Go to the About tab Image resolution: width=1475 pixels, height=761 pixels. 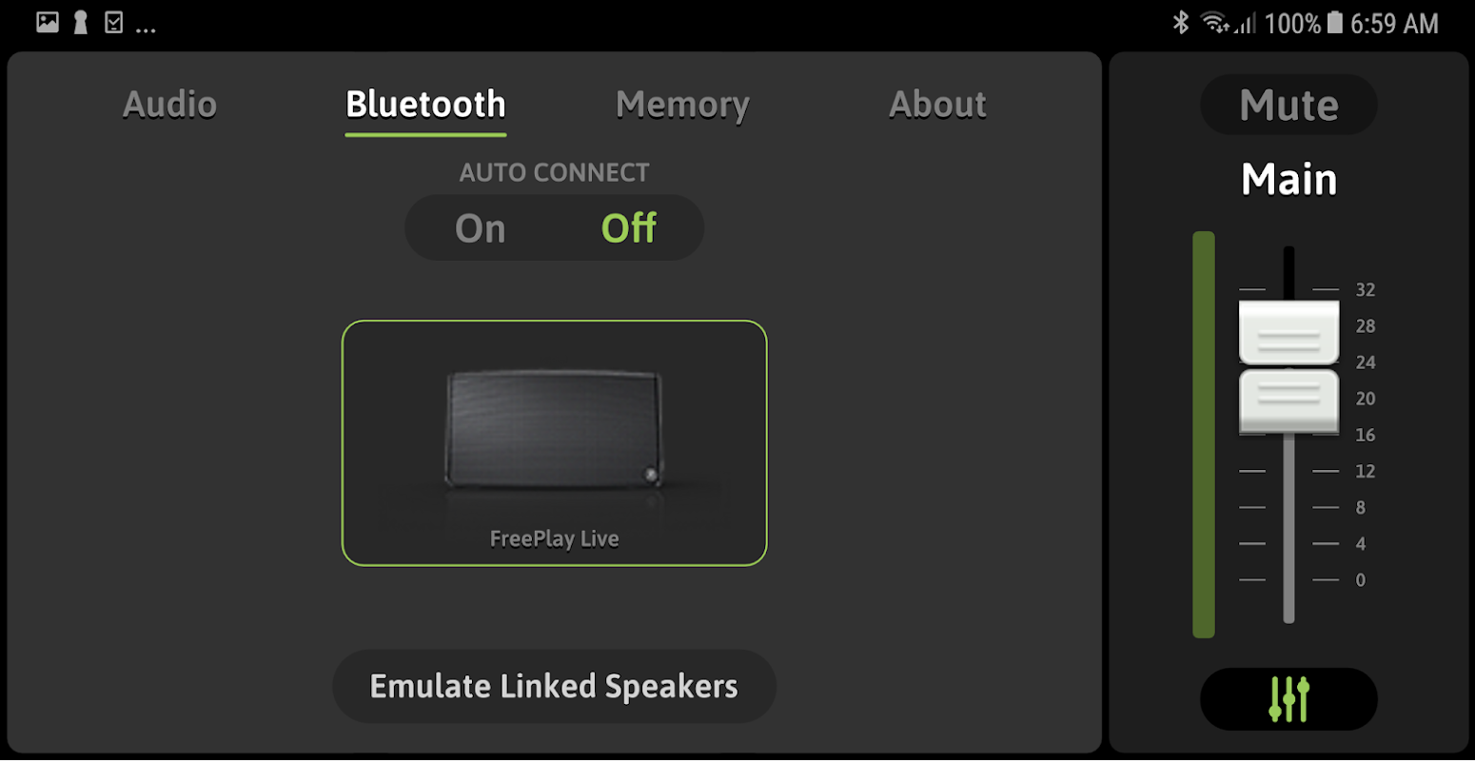(937, 105)
